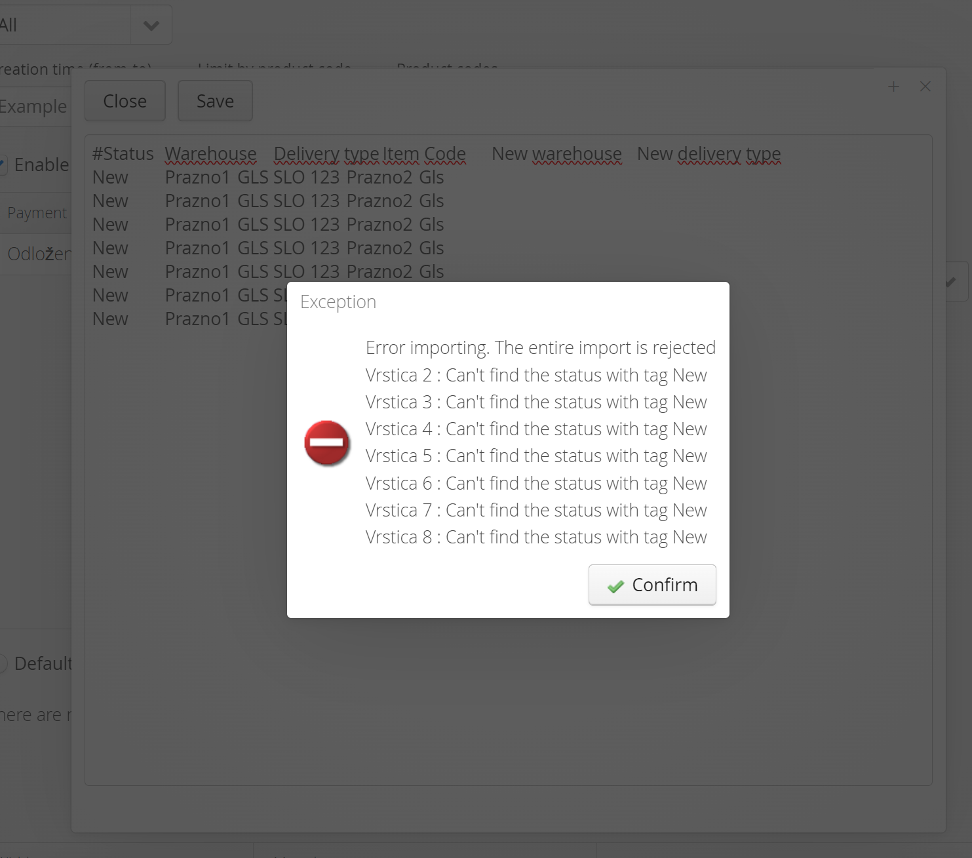Click the New delivery type header text
This screenshot has width=972, height=858.
[x=709, y=153]
